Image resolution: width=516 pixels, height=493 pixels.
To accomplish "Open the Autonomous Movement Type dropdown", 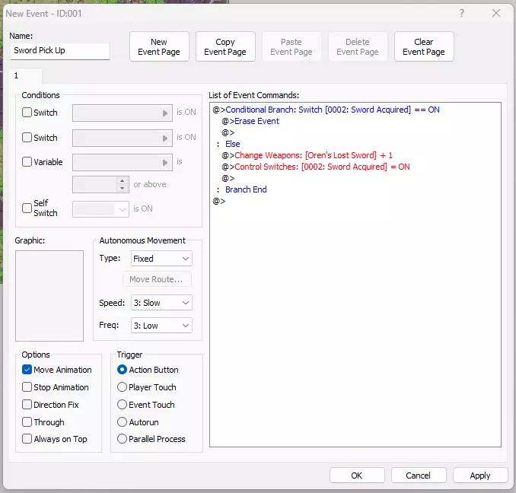I will (161, 259).
